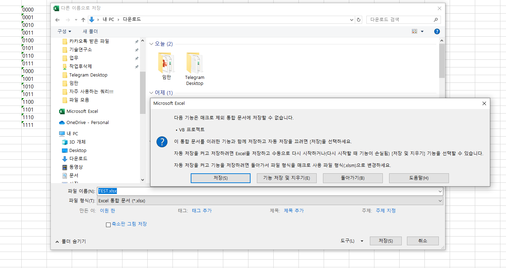Expand address bar history dropdown

pos(352,20)
